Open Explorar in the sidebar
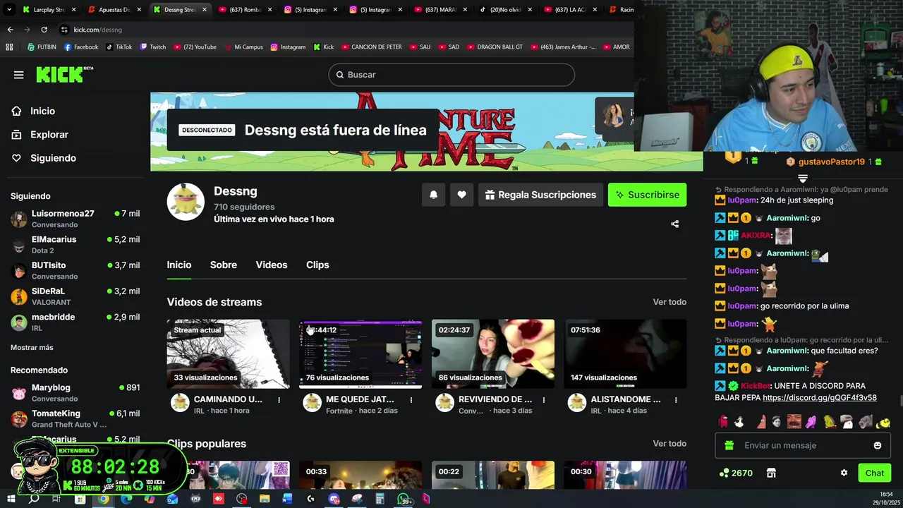903x508 pixels. pos(49,134)
